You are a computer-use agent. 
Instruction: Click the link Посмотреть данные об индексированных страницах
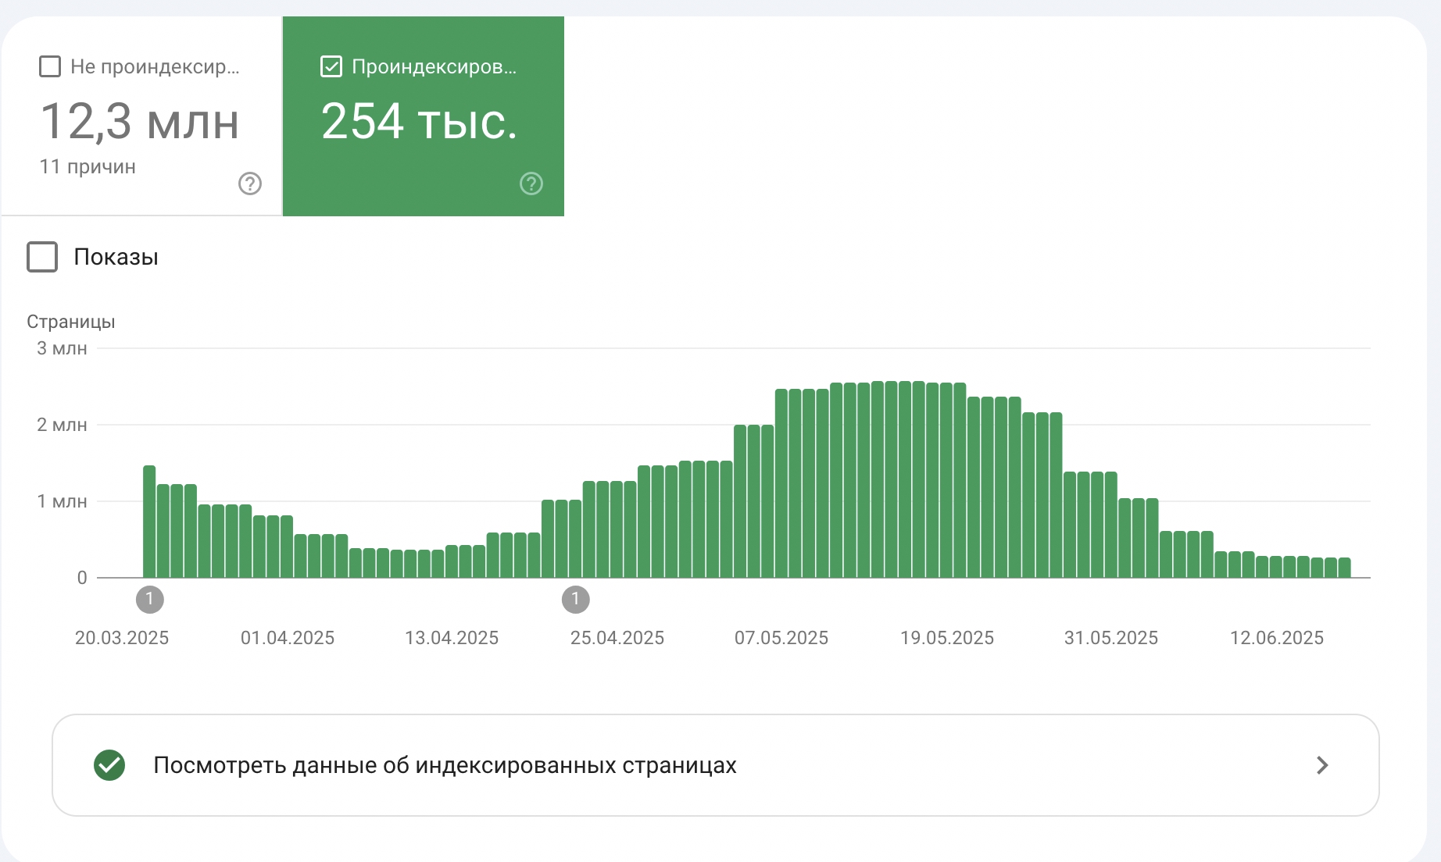[x=445, y=766]
